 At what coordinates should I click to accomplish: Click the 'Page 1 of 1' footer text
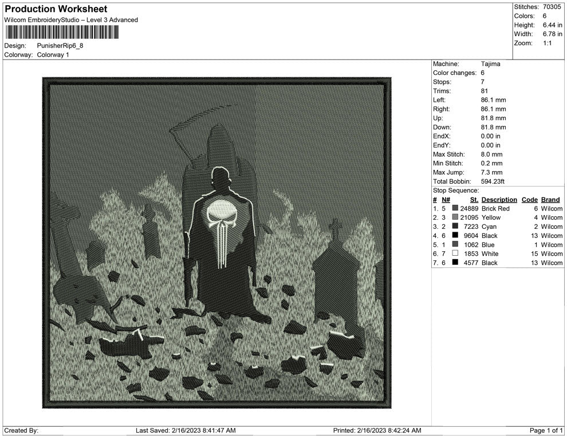pos(546,430)
